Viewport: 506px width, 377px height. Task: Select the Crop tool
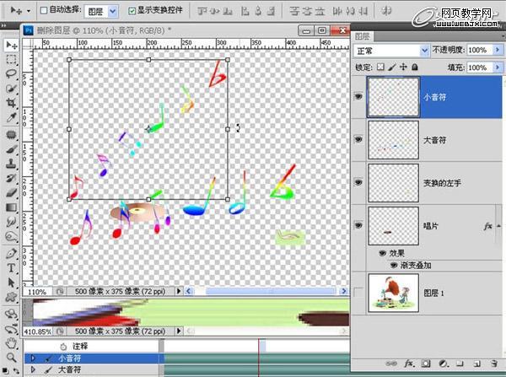pyautogui.click(x=12, y=105)
